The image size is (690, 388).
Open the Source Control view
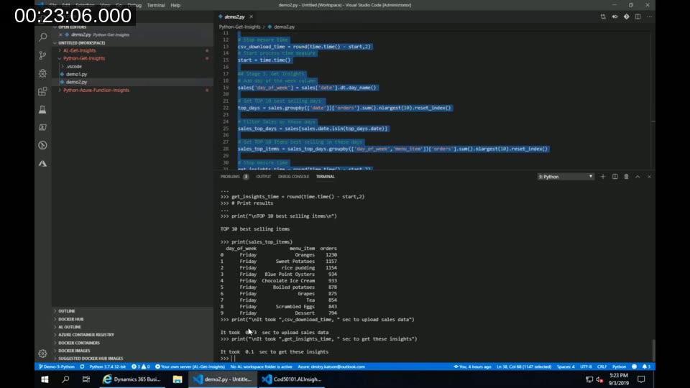[42, 55]
